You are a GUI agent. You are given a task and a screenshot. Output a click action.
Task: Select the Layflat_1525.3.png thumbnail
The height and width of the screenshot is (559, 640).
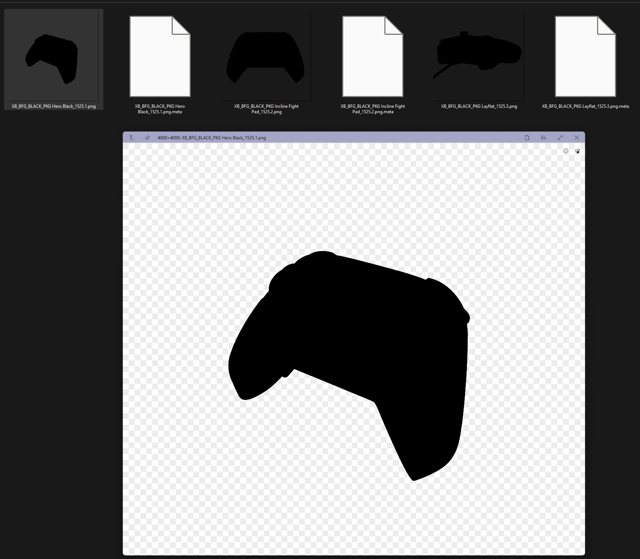479,56
